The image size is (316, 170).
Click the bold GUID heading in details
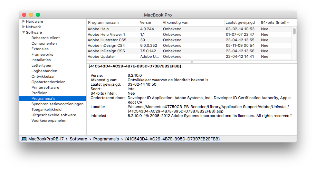(136, 66)
